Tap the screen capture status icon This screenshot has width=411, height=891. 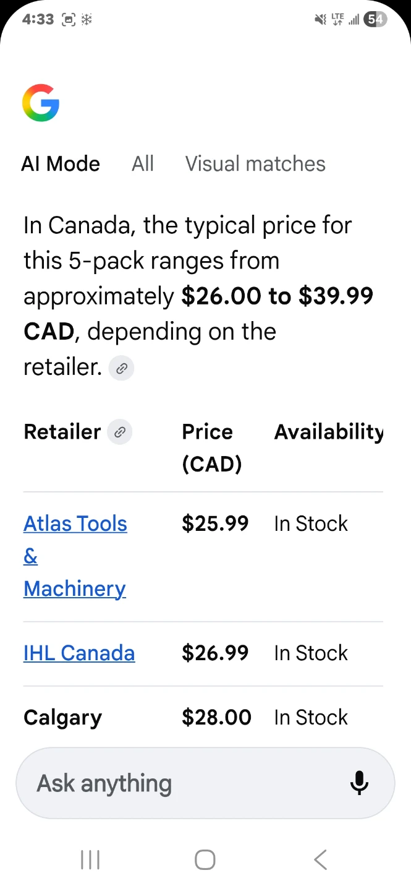click(x=69, y=20)
